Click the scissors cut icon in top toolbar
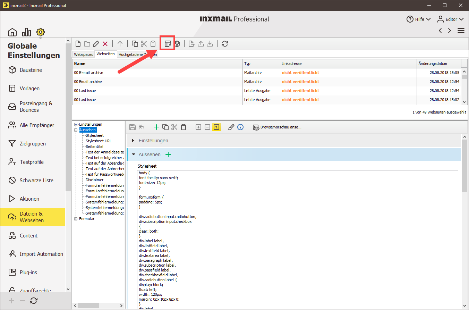The width and height of the screenshot is (469, 310). coord(144,44)
